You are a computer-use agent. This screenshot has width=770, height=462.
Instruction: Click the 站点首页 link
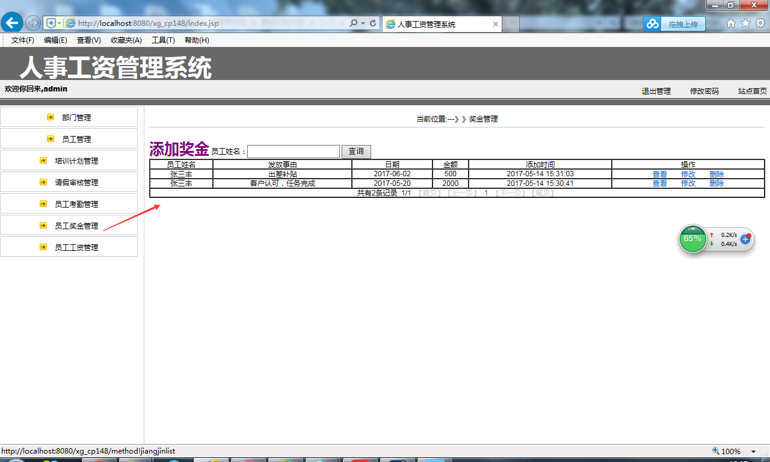753,91
